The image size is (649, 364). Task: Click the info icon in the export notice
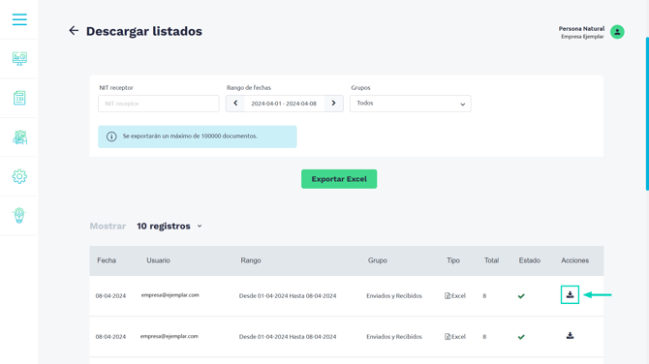(111, 136)
